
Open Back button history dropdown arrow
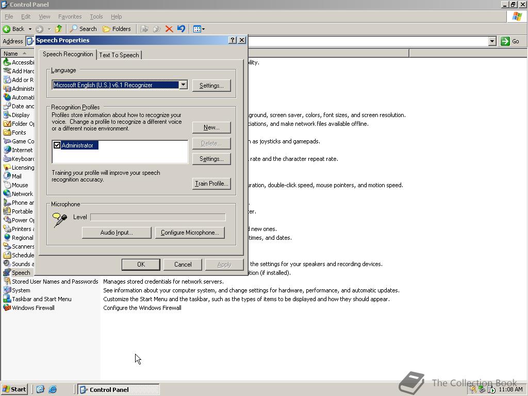click(x=30, y=29)
